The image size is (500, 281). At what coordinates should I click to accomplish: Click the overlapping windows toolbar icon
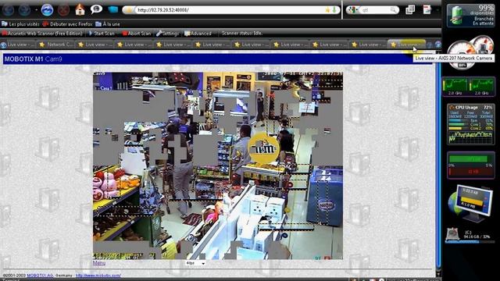[x=410, y=10]
